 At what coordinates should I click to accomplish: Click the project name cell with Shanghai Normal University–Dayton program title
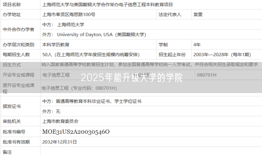tap(108, 5)
